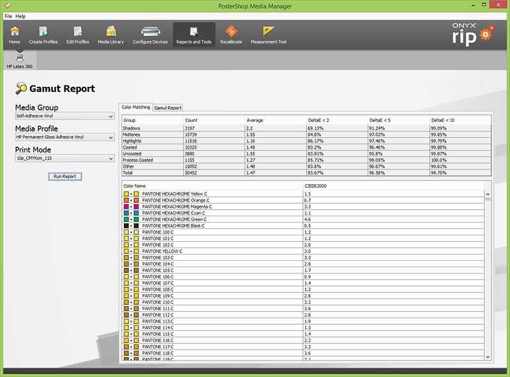Select PANTONE 108 C row
510x377 pixels.
[303, 290]
